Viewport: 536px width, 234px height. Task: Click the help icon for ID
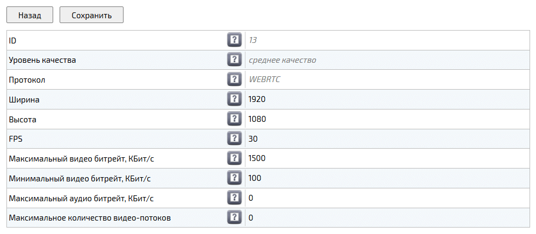click(x=234, y=40)
